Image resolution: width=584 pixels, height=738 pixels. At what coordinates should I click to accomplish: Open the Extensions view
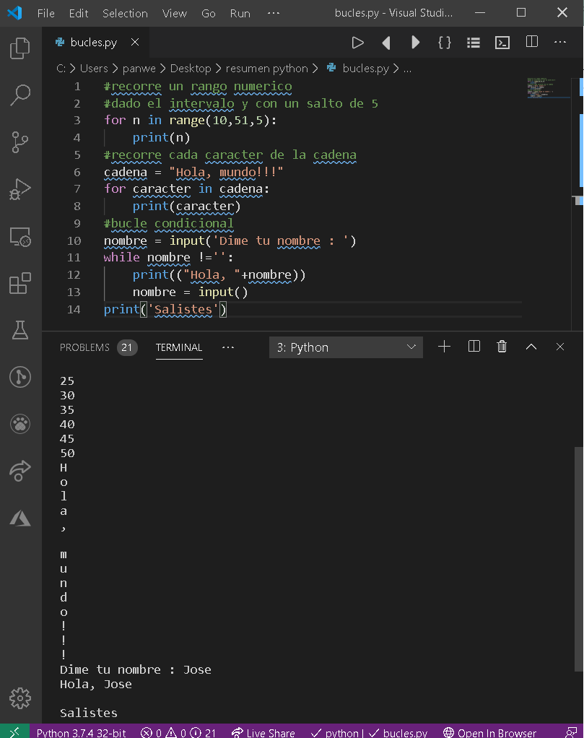(19, 283)
